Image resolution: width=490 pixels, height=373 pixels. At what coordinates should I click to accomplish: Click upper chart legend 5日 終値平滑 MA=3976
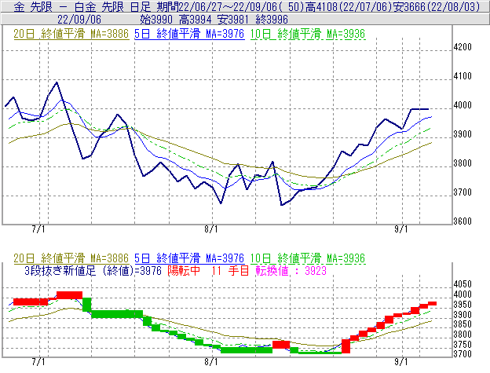click(189, 34)
